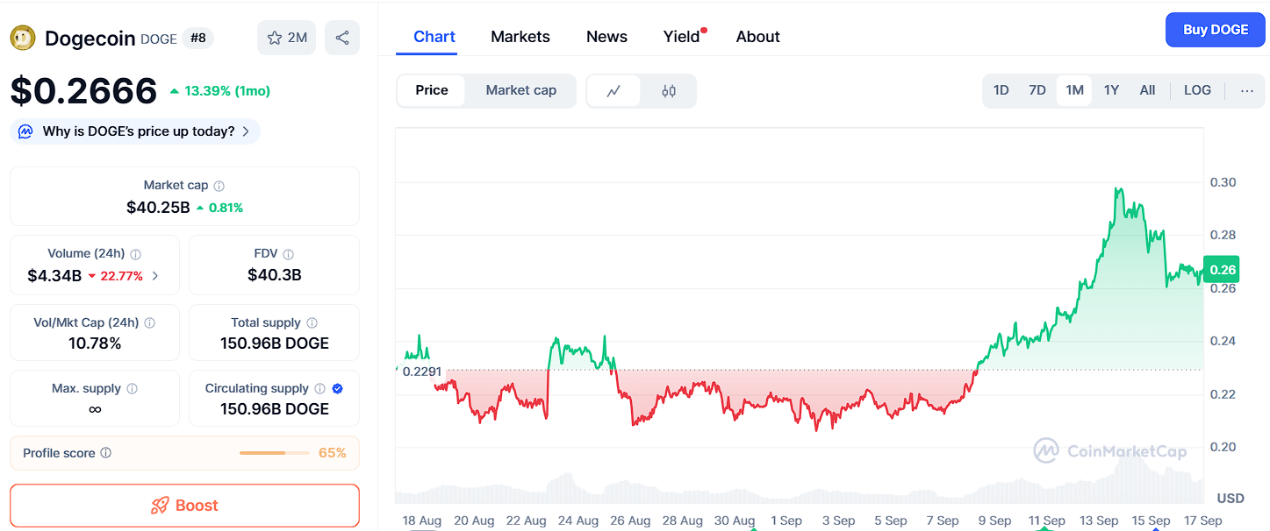Set chart range to 7D
1270x531 pixels.
pos(1037,90)
